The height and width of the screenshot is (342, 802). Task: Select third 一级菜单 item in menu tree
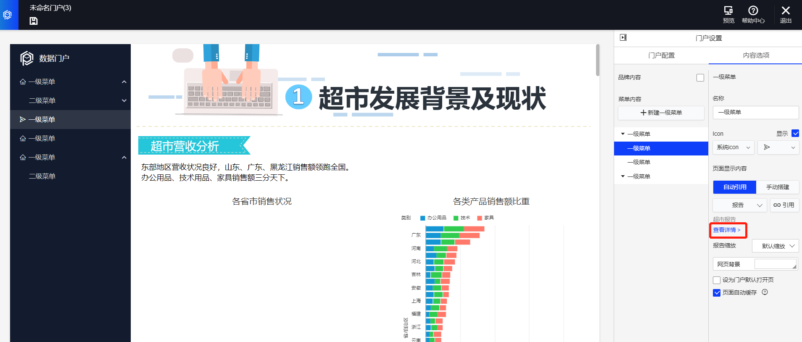coord(661,162)
